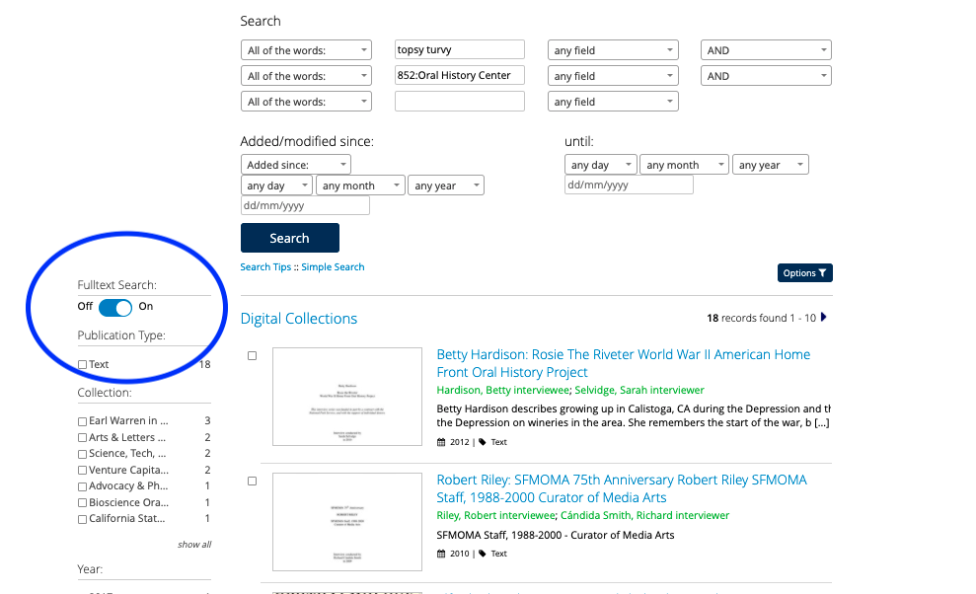This screenshot has height=594, width=976.
Task: Open the 'Added since' dropdown
Action: (x=295, y=165)
